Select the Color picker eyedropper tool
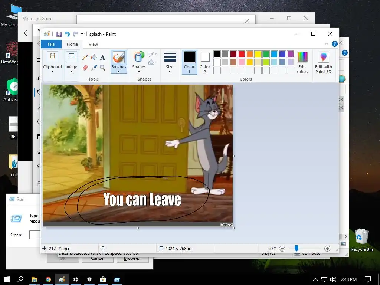Screen dimensions: 380x285 (x=94, y=68)
